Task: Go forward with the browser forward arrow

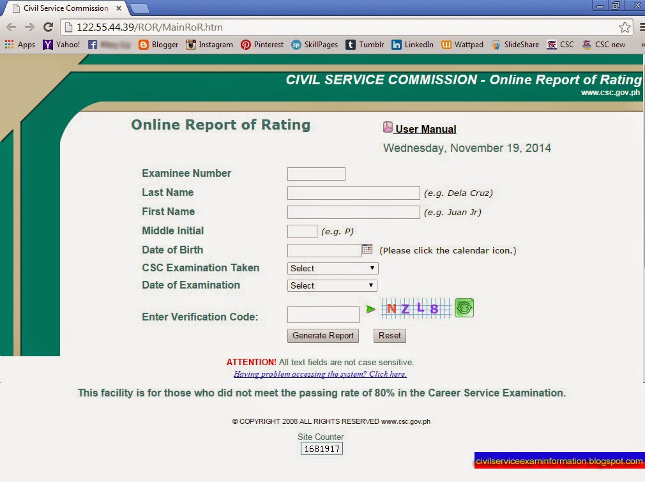Action: 29,27
